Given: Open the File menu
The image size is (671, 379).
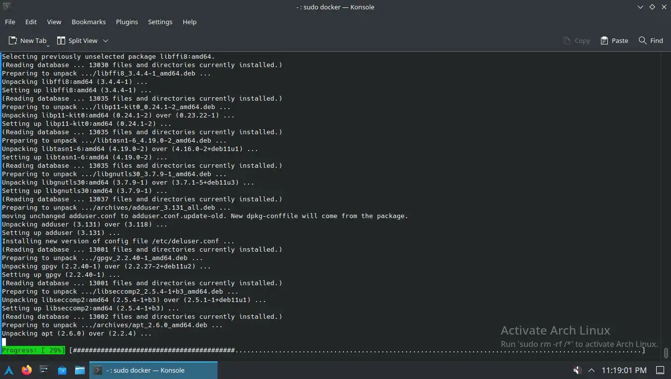Looking at the screenshot, I should [x=10, y=22].
